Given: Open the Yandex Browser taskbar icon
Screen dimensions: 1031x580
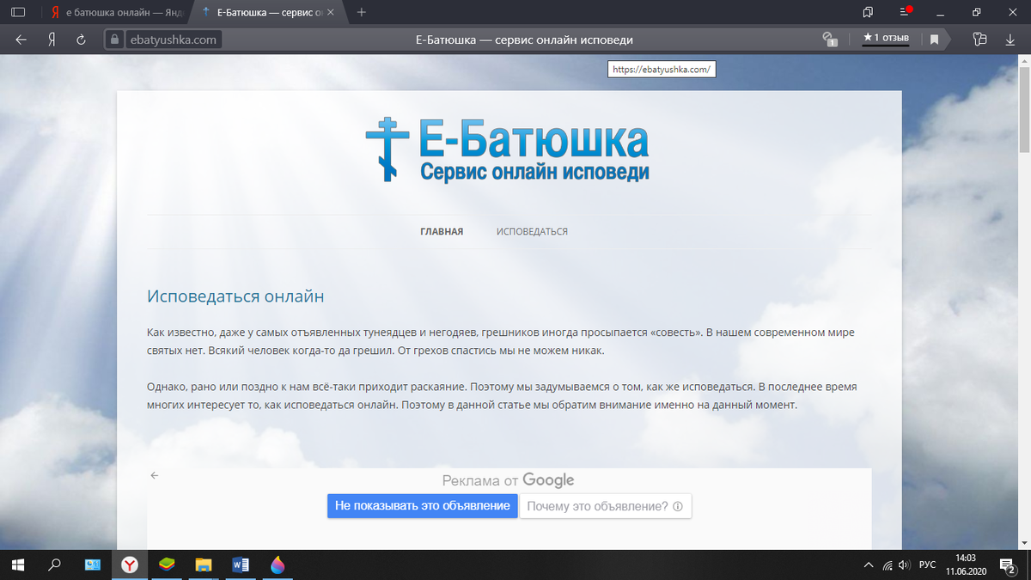Looking at the screenshot, I should coord(129,565).
